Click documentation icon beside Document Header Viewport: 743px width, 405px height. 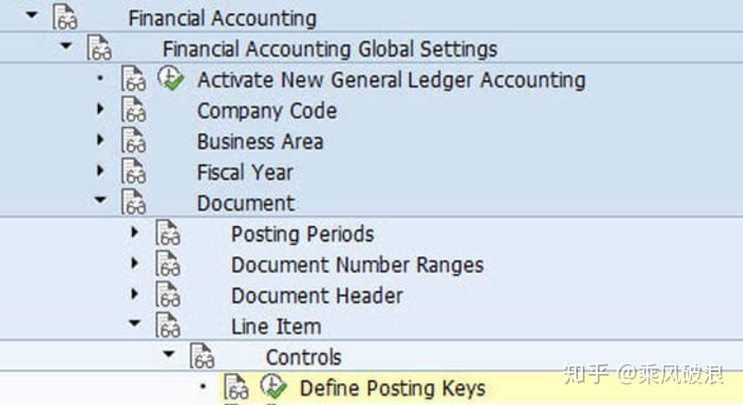pyautogui.click(x=168, y=296)
